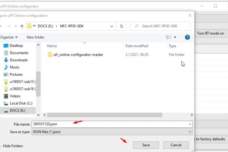Select Downloads in the navigation pane
Screen dimensions: 228x152
pyautogui.click(x=19, y=60)
